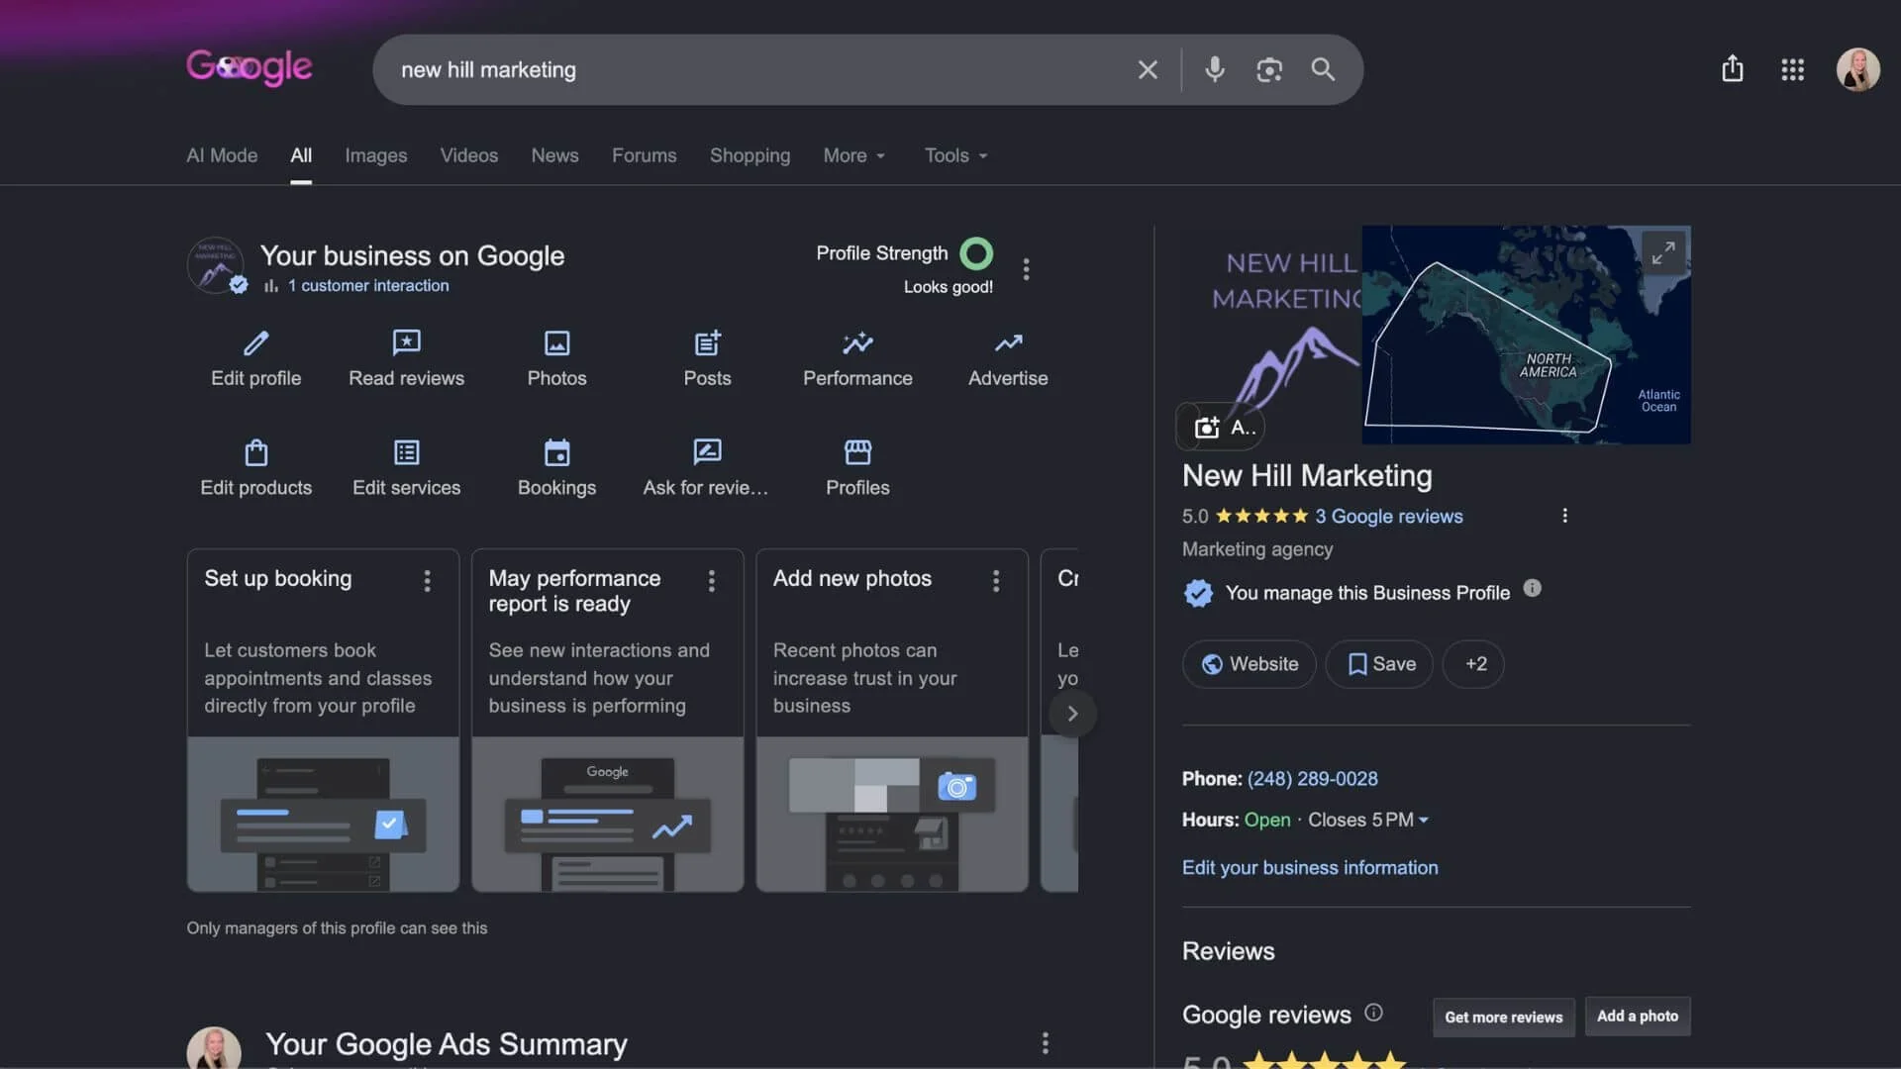View Performance insights
This screenshot has height=1069, width=1901.
(x=857, y=359)
